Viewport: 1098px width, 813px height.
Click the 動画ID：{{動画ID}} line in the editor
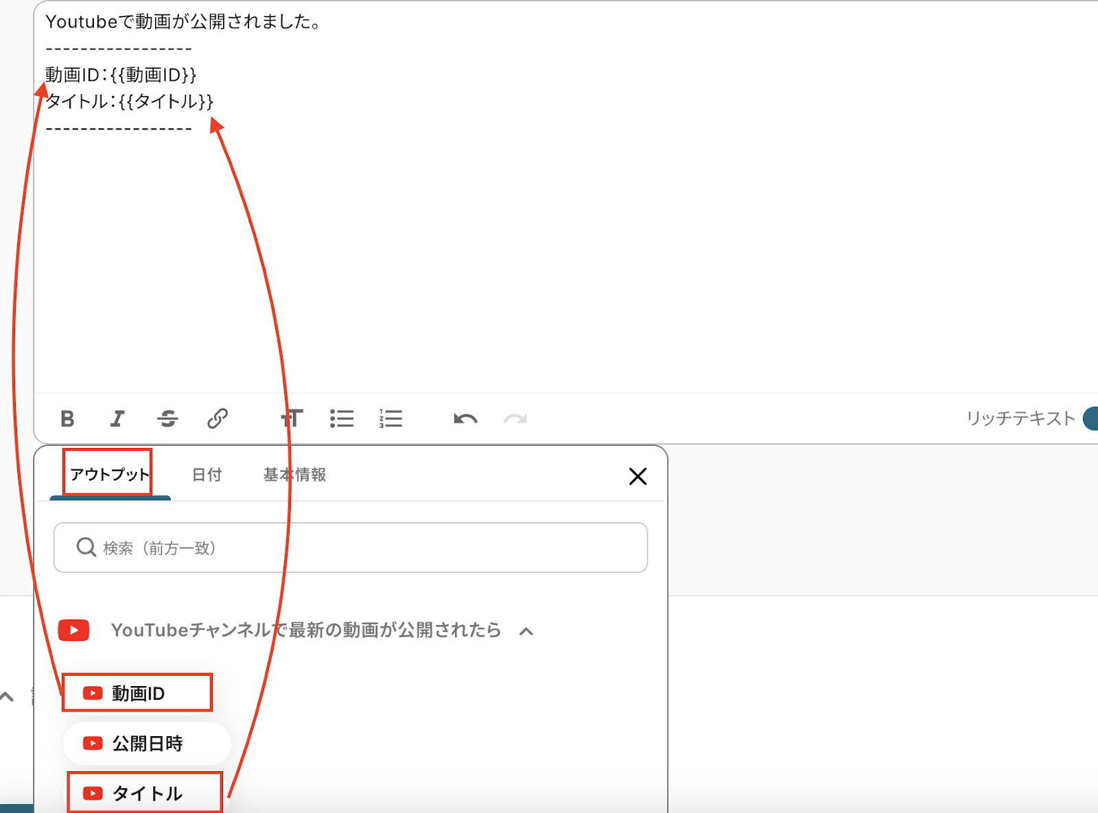pyautogui.click(x=121, y=75)
